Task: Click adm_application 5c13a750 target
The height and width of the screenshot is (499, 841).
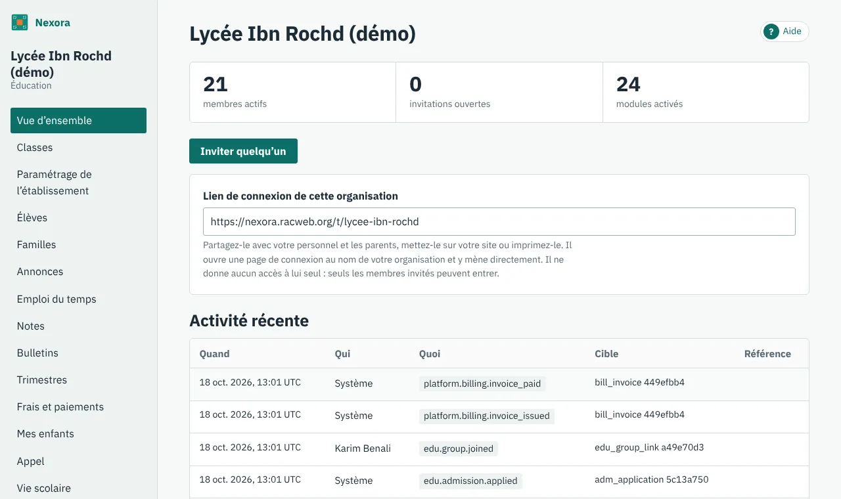Action: [x=652, y=479]
